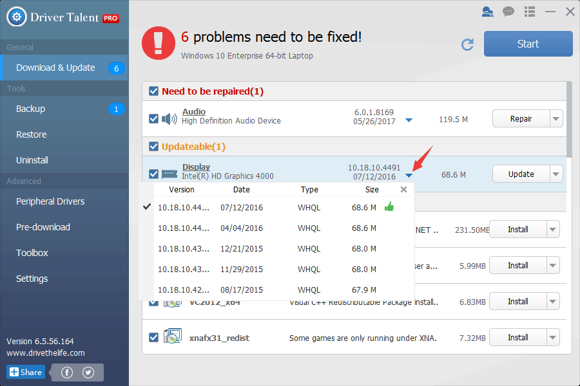The image size is (580, 386).
Task: Open the Pre-download section
Action: pyautogui.click(x=43, y=226)
